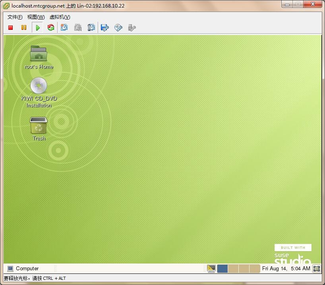The width and height of the screenshot is (325, 285).
Task: Click the red Stop (power off) toolbar icon
Action: pos(11,27)
